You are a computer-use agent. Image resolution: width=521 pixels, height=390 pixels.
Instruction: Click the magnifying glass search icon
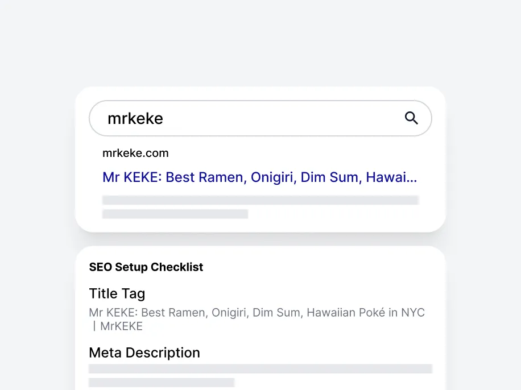(411, 118)
